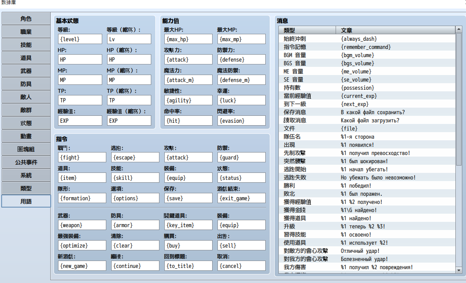Viewport: 466px width, 283px height.
Task: Open the 敵群 tab
Action: coord(26,110)
